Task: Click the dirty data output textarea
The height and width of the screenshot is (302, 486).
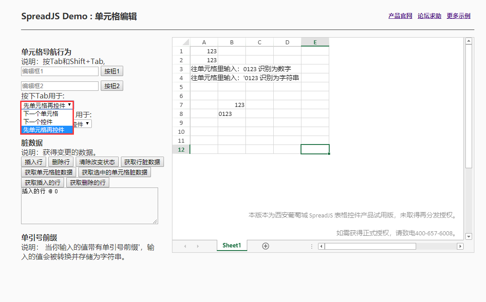Action: tap(90, 206)
